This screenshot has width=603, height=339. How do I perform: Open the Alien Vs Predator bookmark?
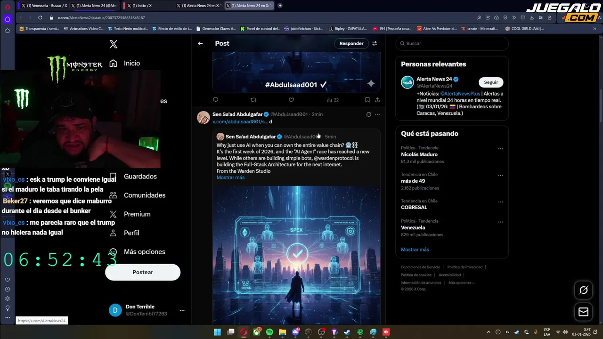point(437,29)
